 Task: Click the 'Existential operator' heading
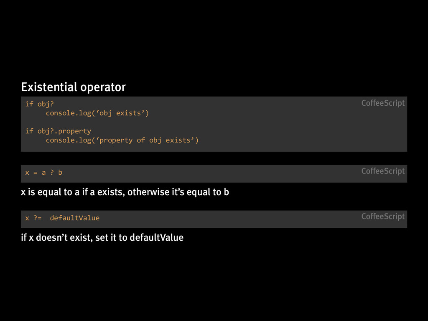74,87
